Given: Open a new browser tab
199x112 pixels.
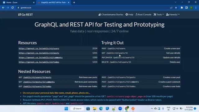Looking at the screenshot, I should 74,2.
